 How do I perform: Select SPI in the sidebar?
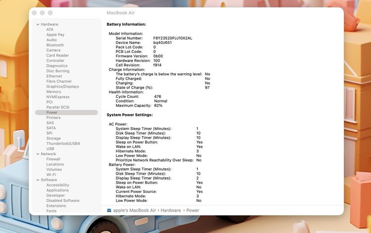49,134
